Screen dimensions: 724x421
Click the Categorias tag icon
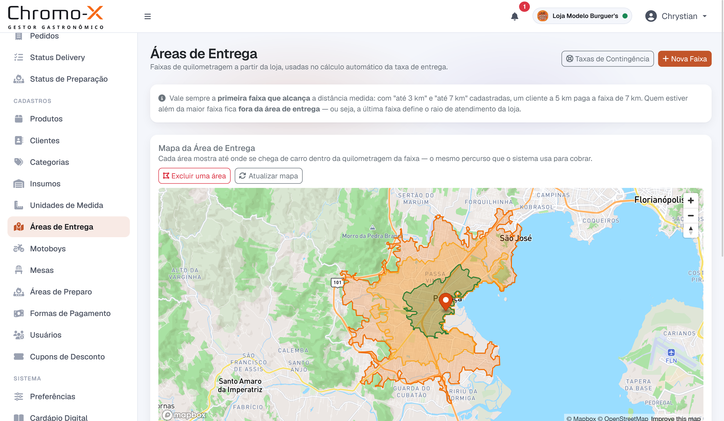pos(19,162)
